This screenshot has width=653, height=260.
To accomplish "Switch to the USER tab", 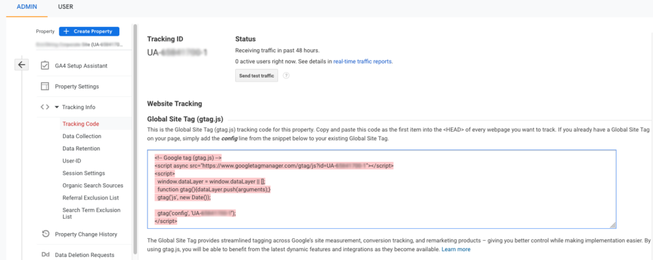I will [66, 7].
